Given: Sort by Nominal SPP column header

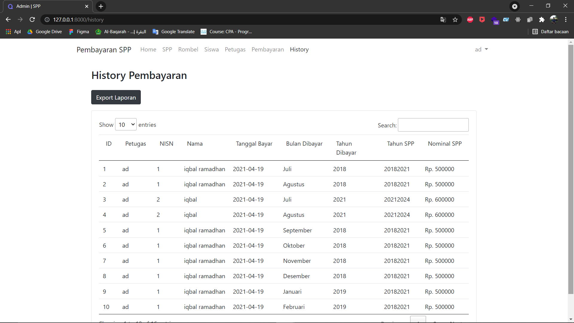Looking at the screenshot, I should click(445, 144).
